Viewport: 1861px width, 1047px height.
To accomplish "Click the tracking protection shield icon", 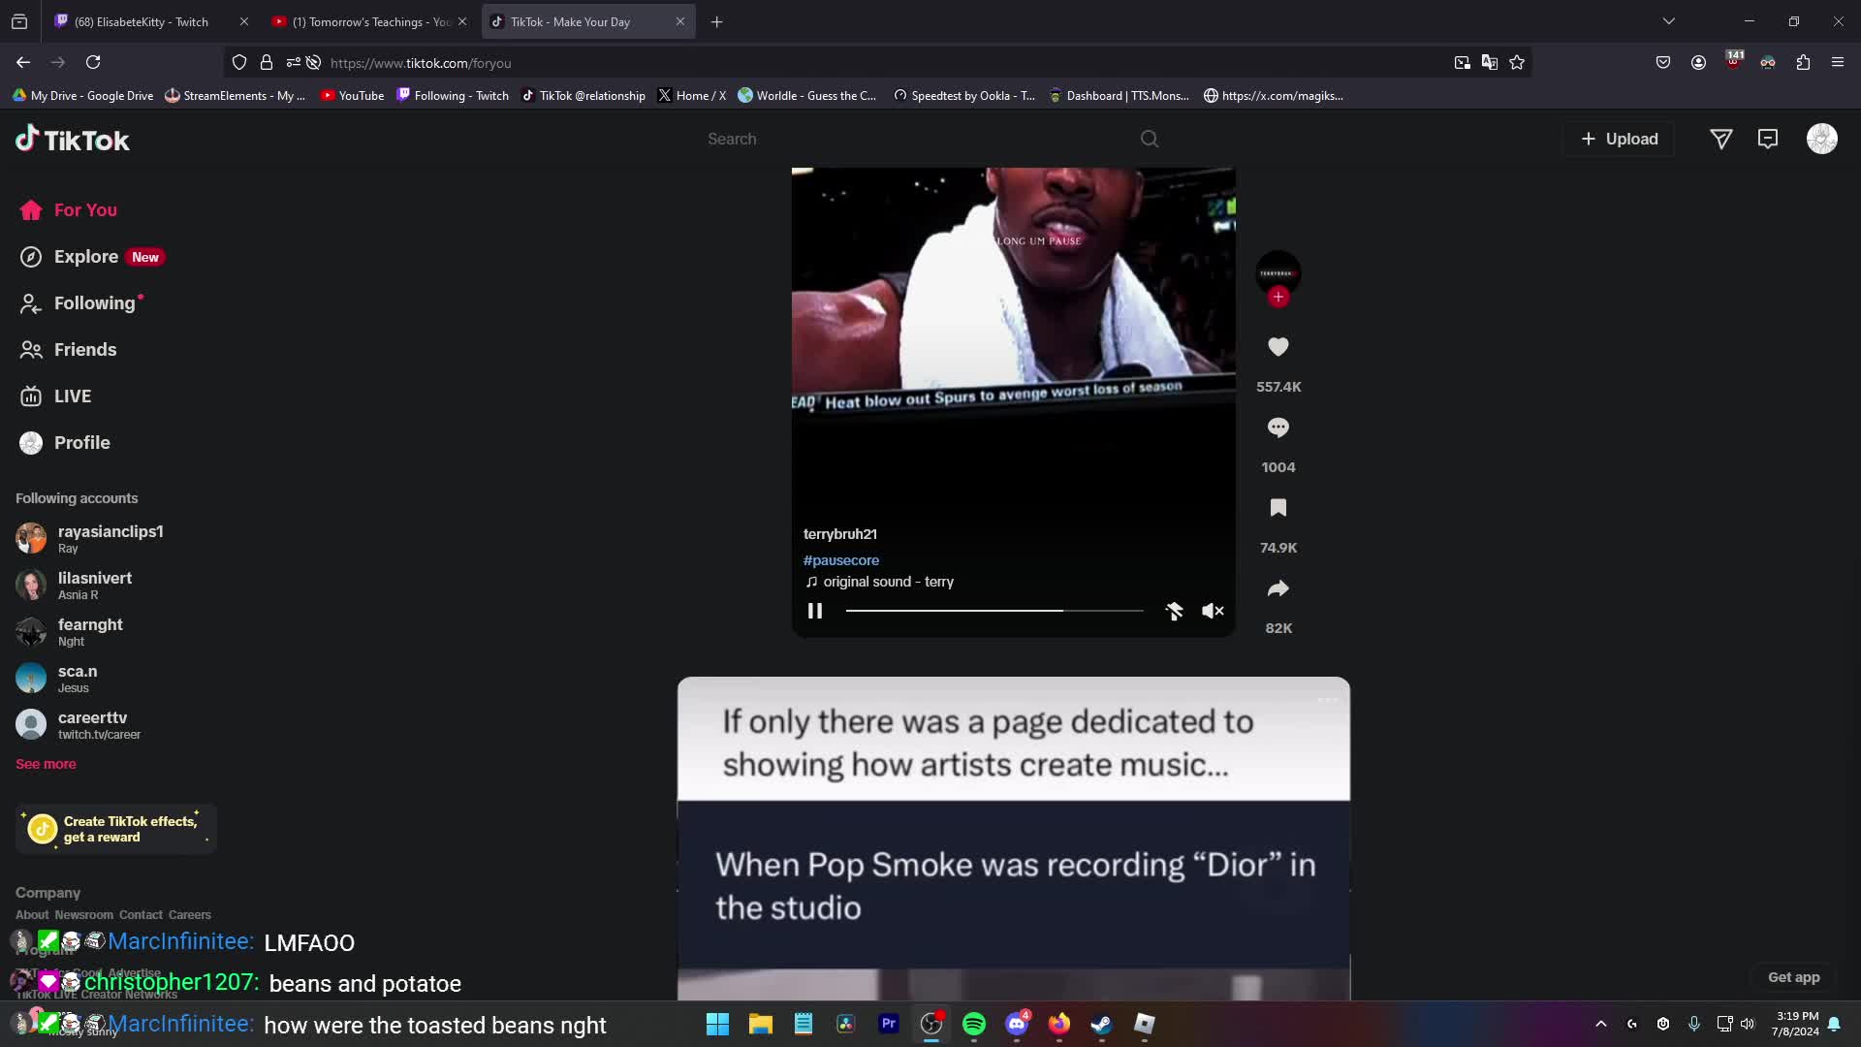I will pyautogui.click(x=239, y=62).
